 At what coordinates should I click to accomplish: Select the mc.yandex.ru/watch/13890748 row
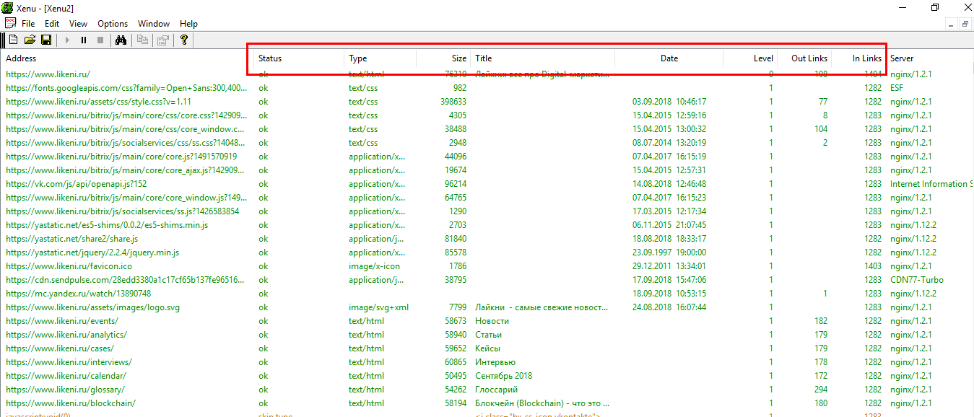(78, 294)
